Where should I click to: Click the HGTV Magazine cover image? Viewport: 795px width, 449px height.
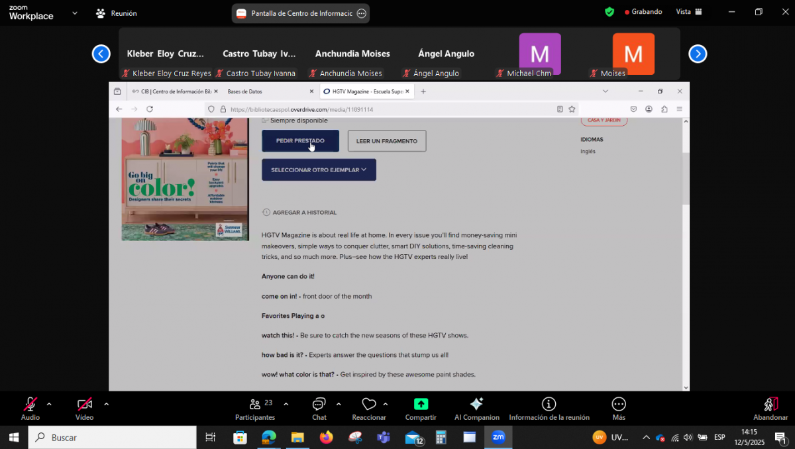point(185,179)
